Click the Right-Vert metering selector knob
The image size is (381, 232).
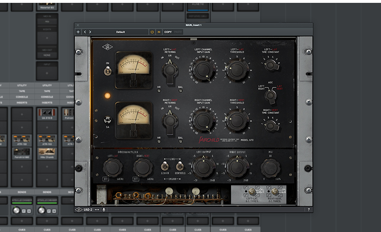(x=170, y=122)
